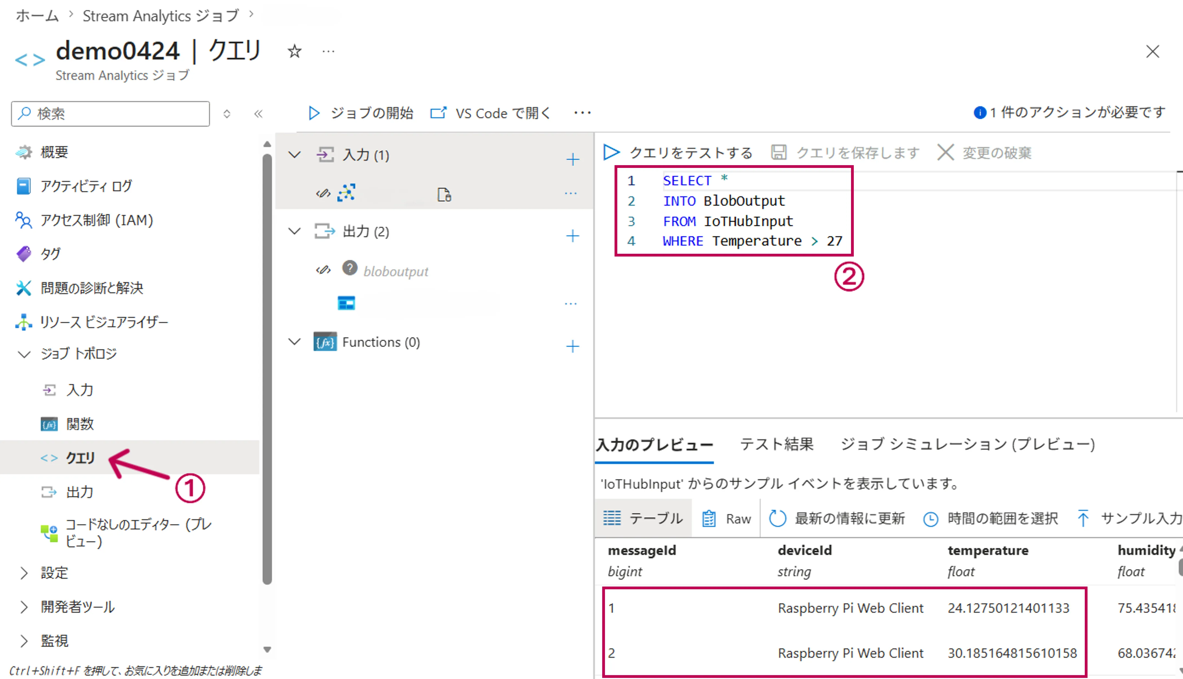Click the deviceId column header

804,550
